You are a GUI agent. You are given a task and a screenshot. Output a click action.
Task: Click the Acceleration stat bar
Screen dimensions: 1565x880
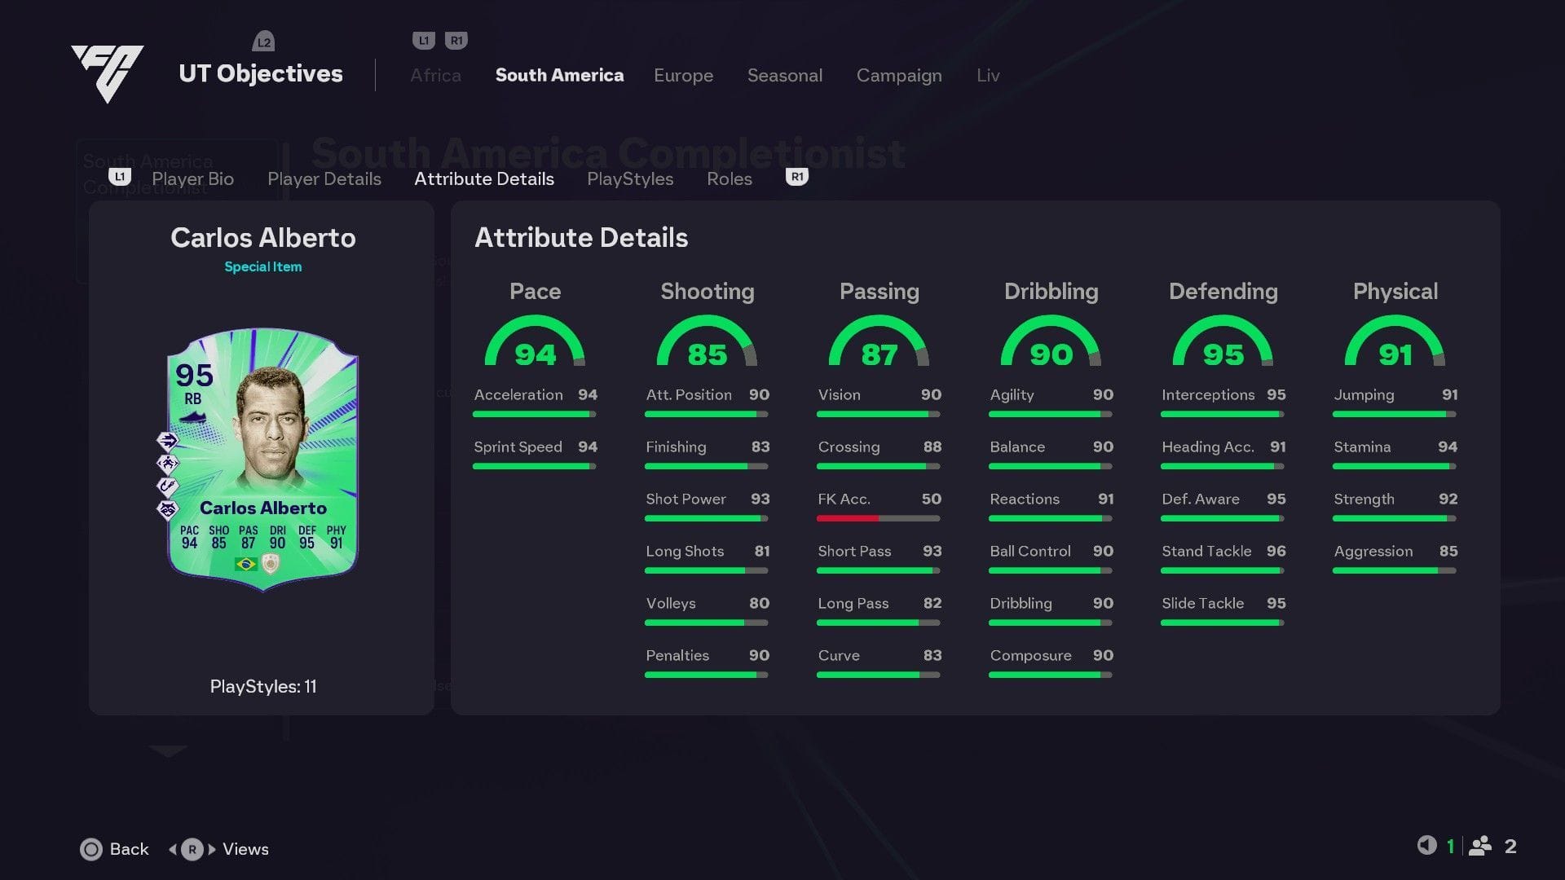point(535,414)
